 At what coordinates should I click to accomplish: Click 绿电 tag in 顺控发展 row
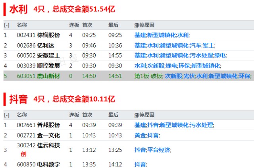click(x=171, y=66)
